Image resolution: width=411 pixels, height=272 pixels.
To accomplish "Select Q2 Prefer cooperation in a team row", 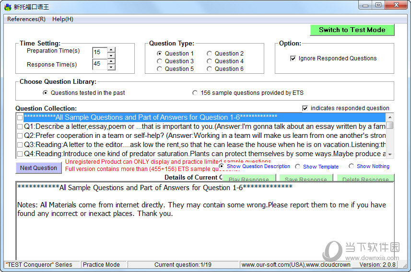I will [x=204, y=136].
